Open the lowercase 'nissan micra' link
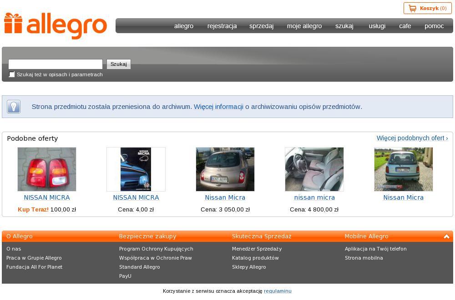This screenshot has width=455, height=300. (x=314, y=197)
